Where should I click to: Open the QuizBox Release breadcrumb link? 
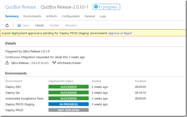pos(21,7)
